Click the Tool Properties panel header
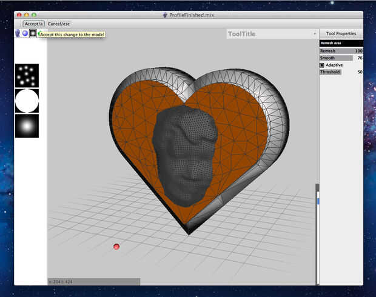The image size is (376, 297). click(x=341, y=34)
